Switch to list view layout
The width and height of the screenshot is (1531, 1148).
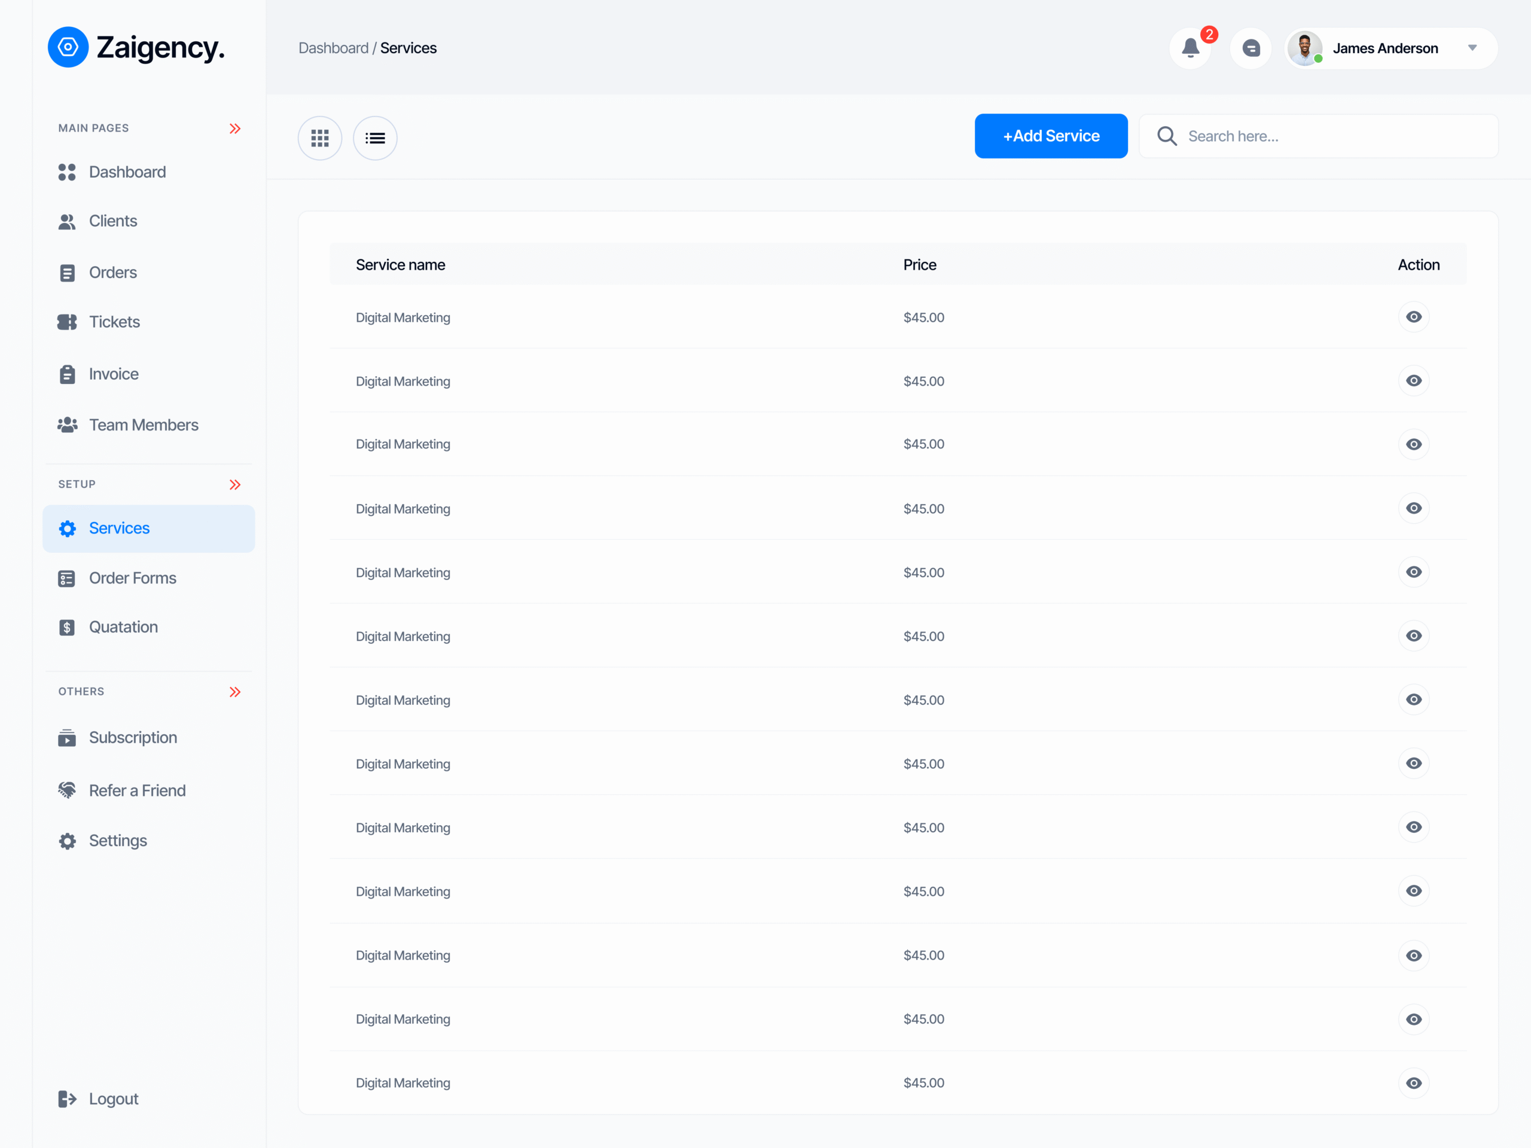point(374,138)
